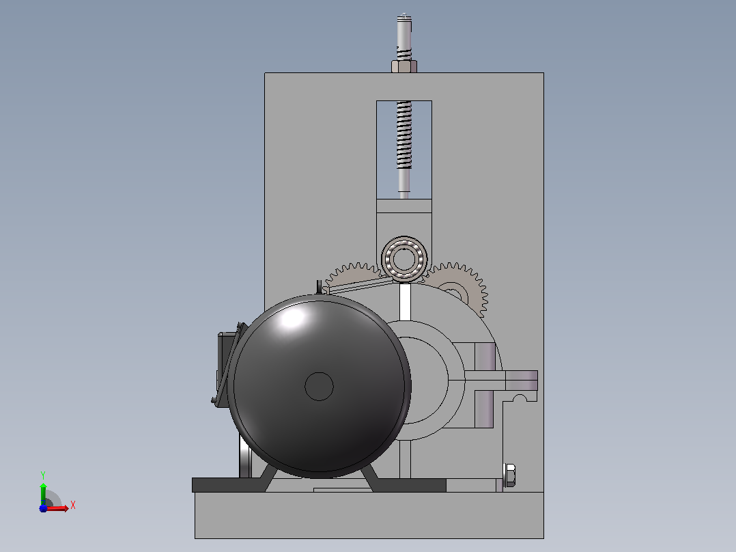Select the hex bolt head at lower right
The image size is (736, 552).
[510, 475]
